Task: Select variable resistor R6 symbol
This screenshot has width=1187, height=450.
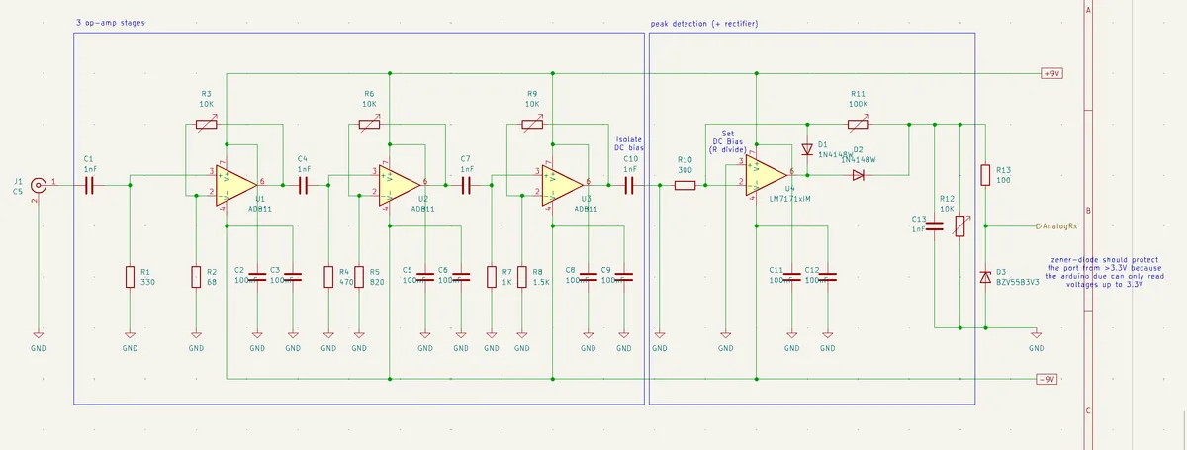Action: click(370, 125)
